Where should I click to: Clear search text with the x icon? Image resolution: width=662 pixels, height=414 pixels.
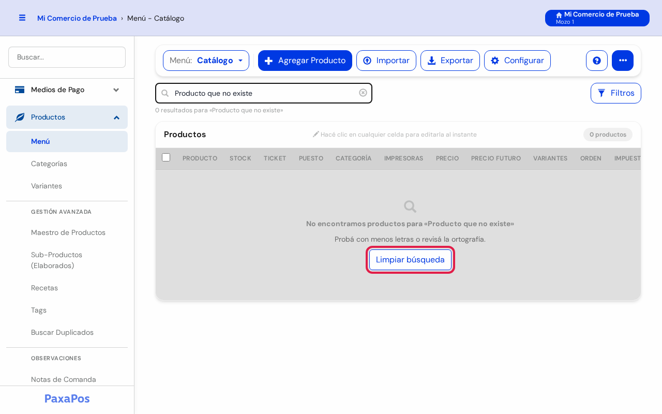363,93
